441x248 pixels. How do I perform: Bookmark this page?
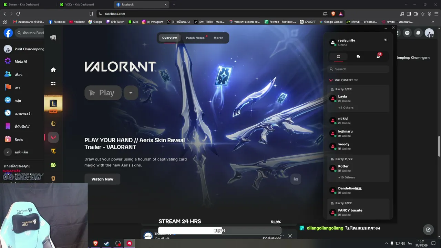[91, 14]
